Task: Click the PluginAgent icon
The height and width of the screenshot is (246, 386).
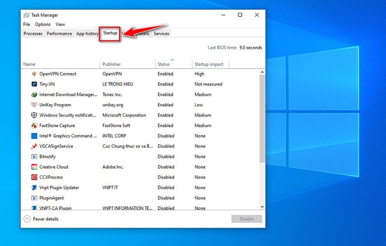Action: 34,198
